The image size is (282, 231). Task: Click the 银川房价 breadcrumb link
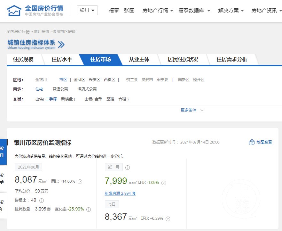coord(42,32)
